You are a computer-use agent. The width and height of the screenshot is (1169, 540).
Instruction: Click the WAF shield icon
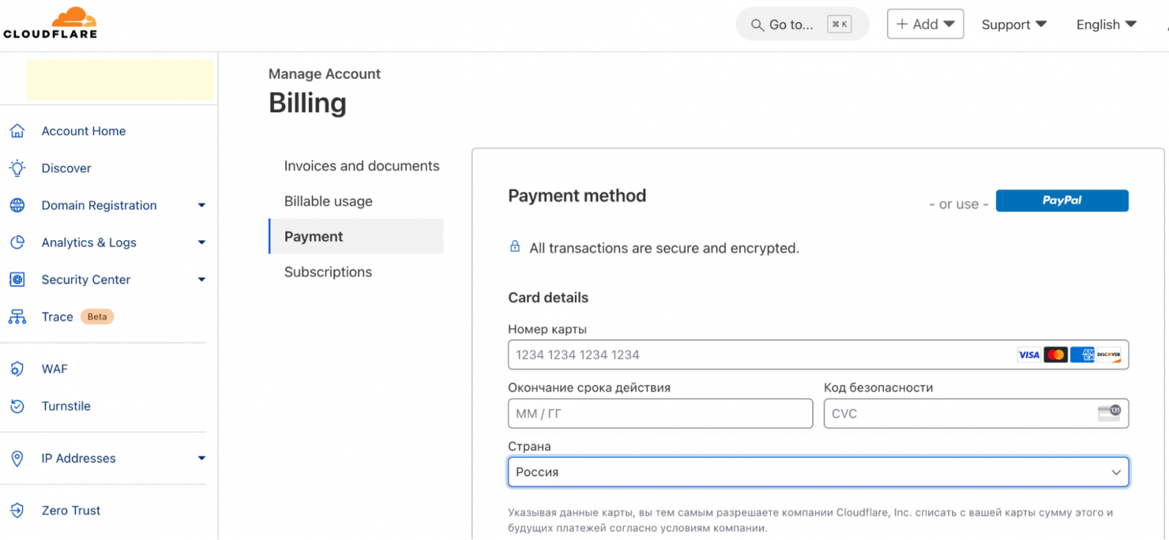(17, 369)
